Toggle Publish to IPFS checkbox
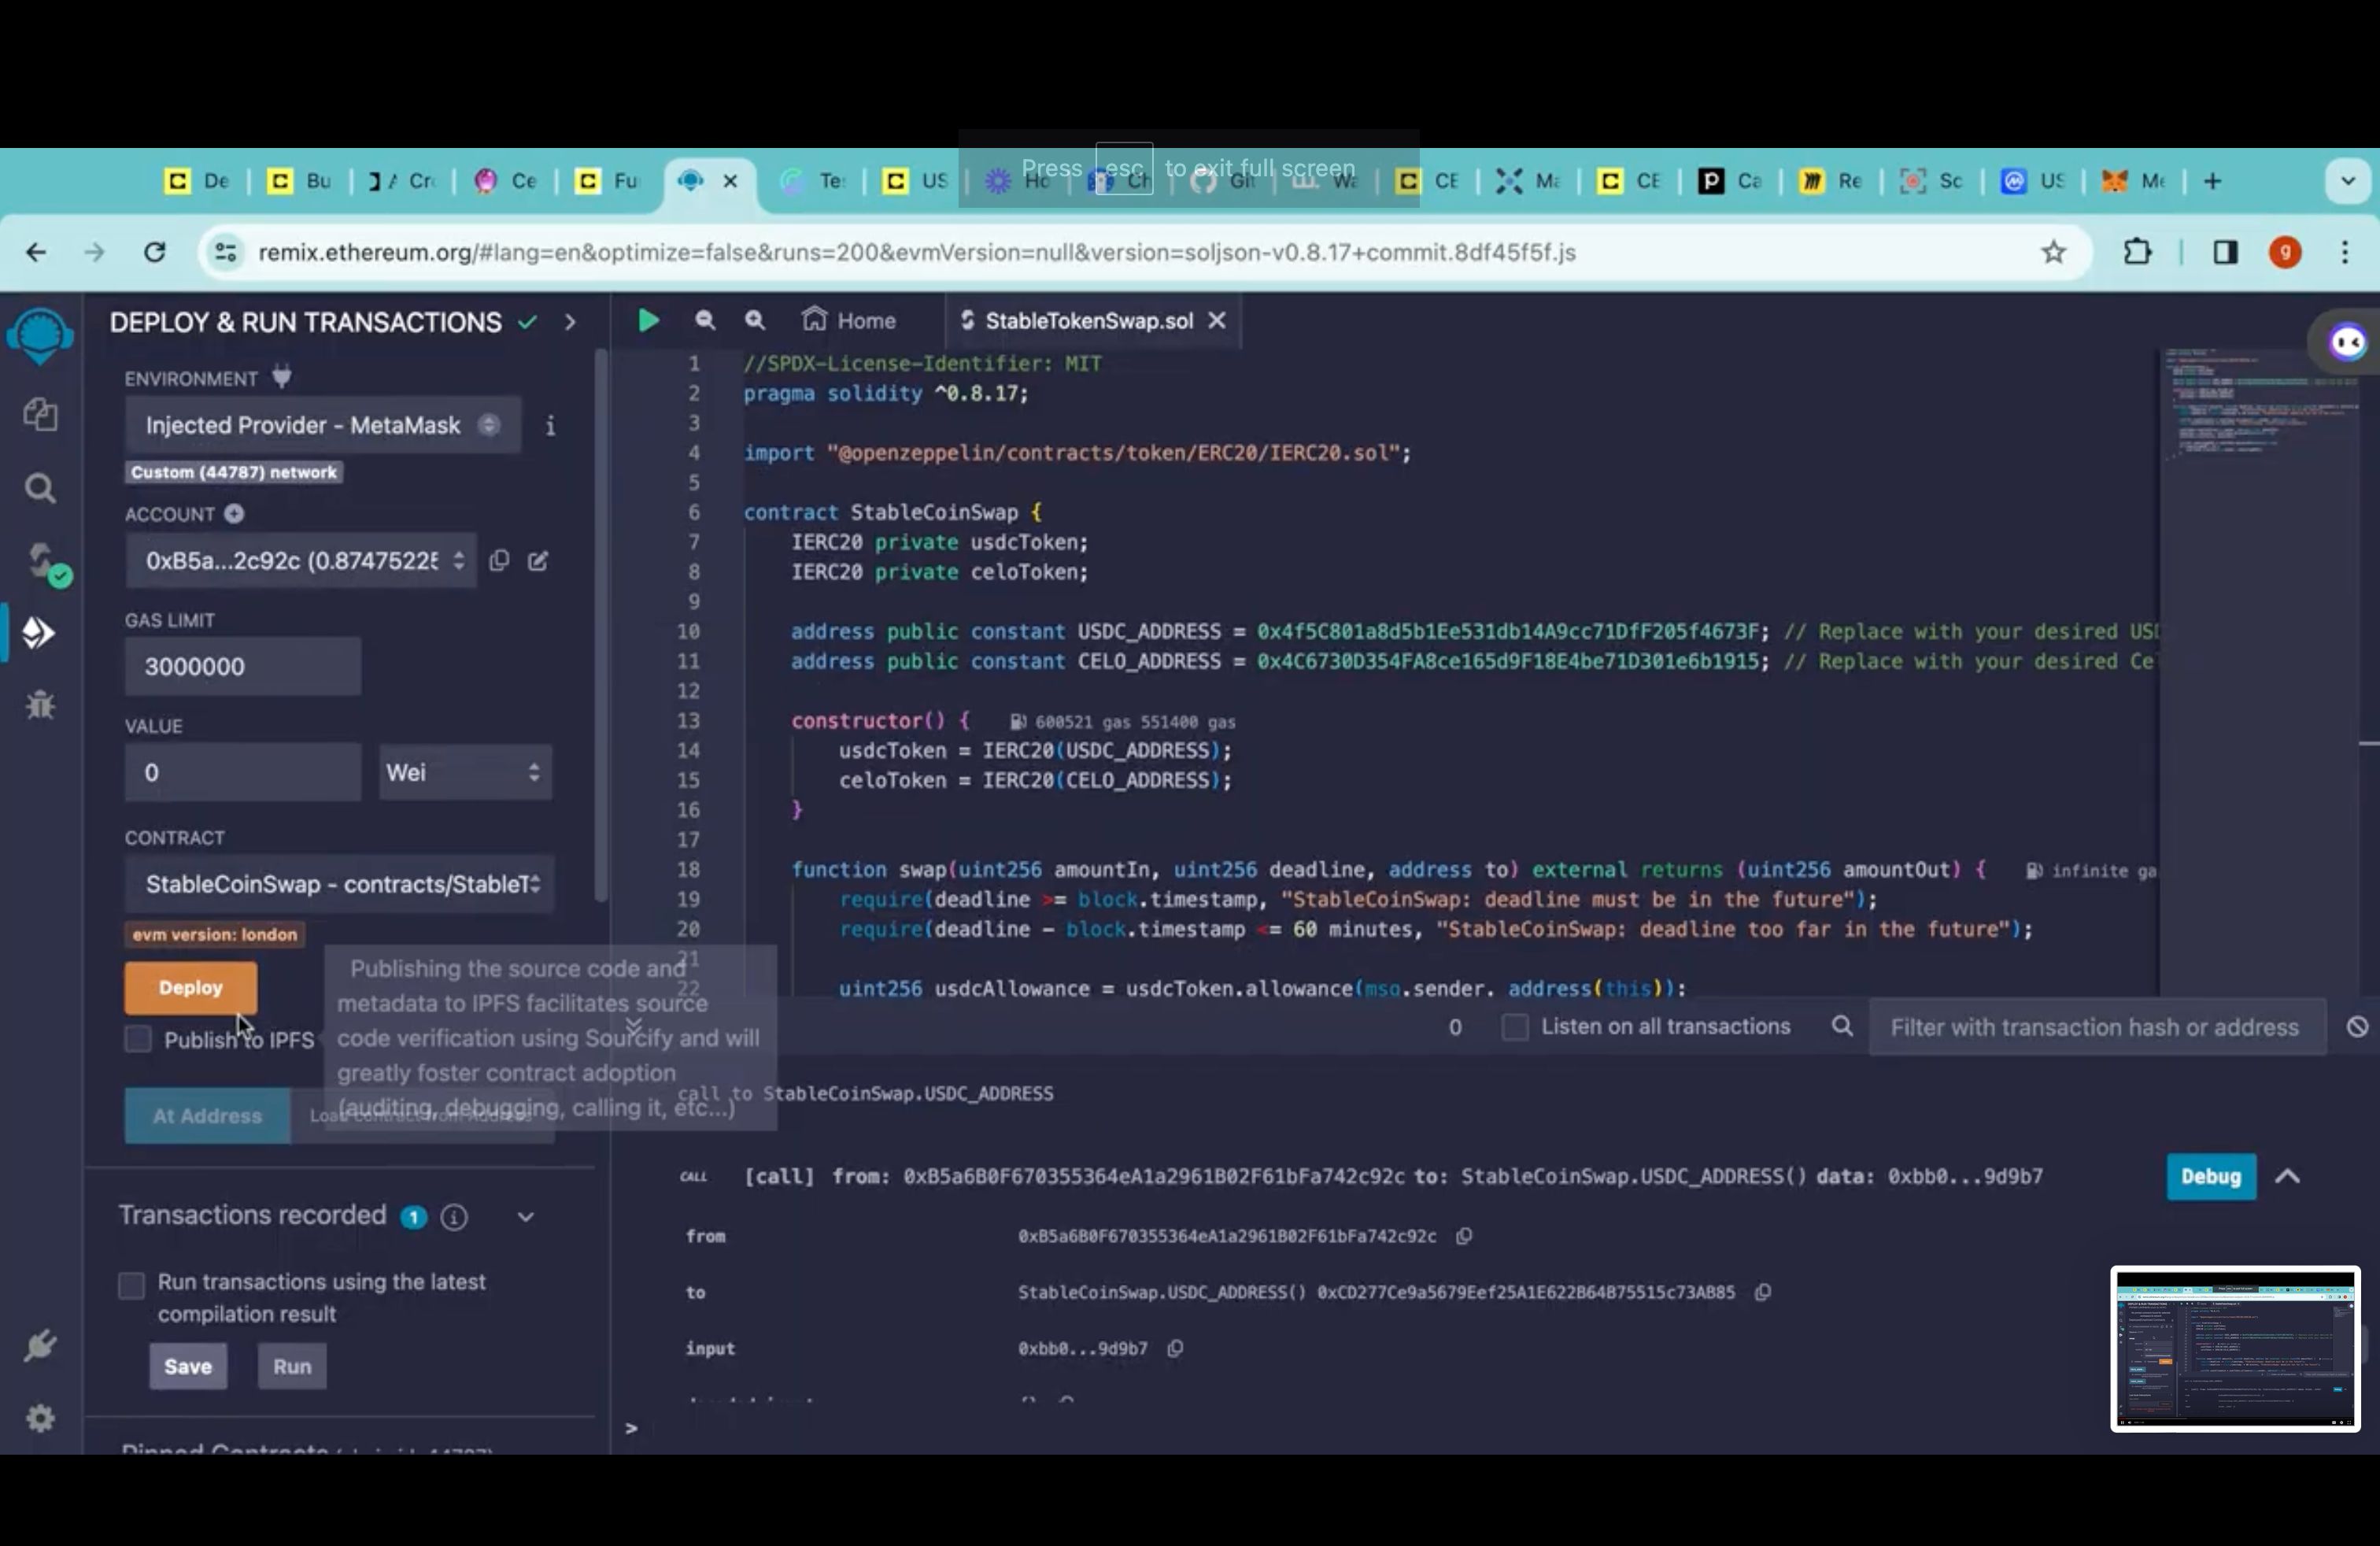Viewport: 2380px width, 1546px height. point(137,1037)
